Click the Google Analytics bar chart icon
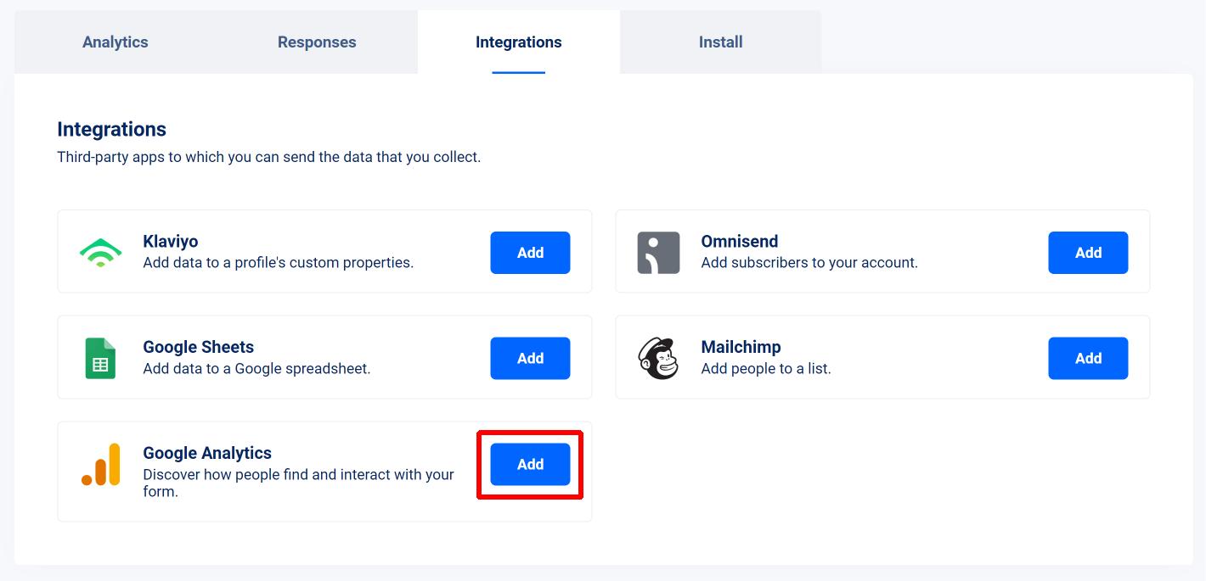1206x581 pixels. 100,464
